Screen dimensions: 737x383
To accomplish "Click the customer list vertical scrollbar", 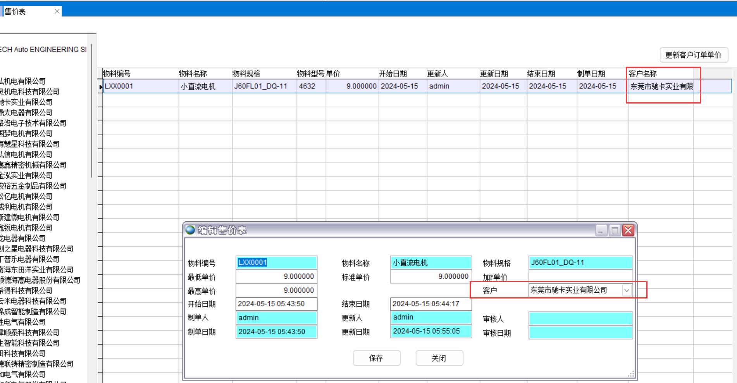I will pyautogui.click(x=91, y=116).
